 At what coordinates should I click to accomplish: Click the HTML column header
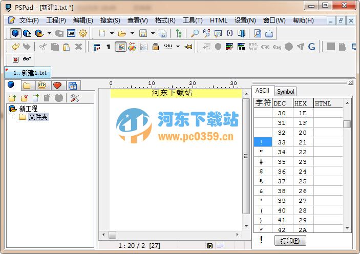click(x=328, y=103)
